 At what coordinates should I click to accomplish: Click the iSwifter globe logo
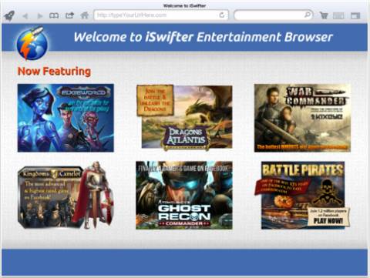[x=32, y=43]
